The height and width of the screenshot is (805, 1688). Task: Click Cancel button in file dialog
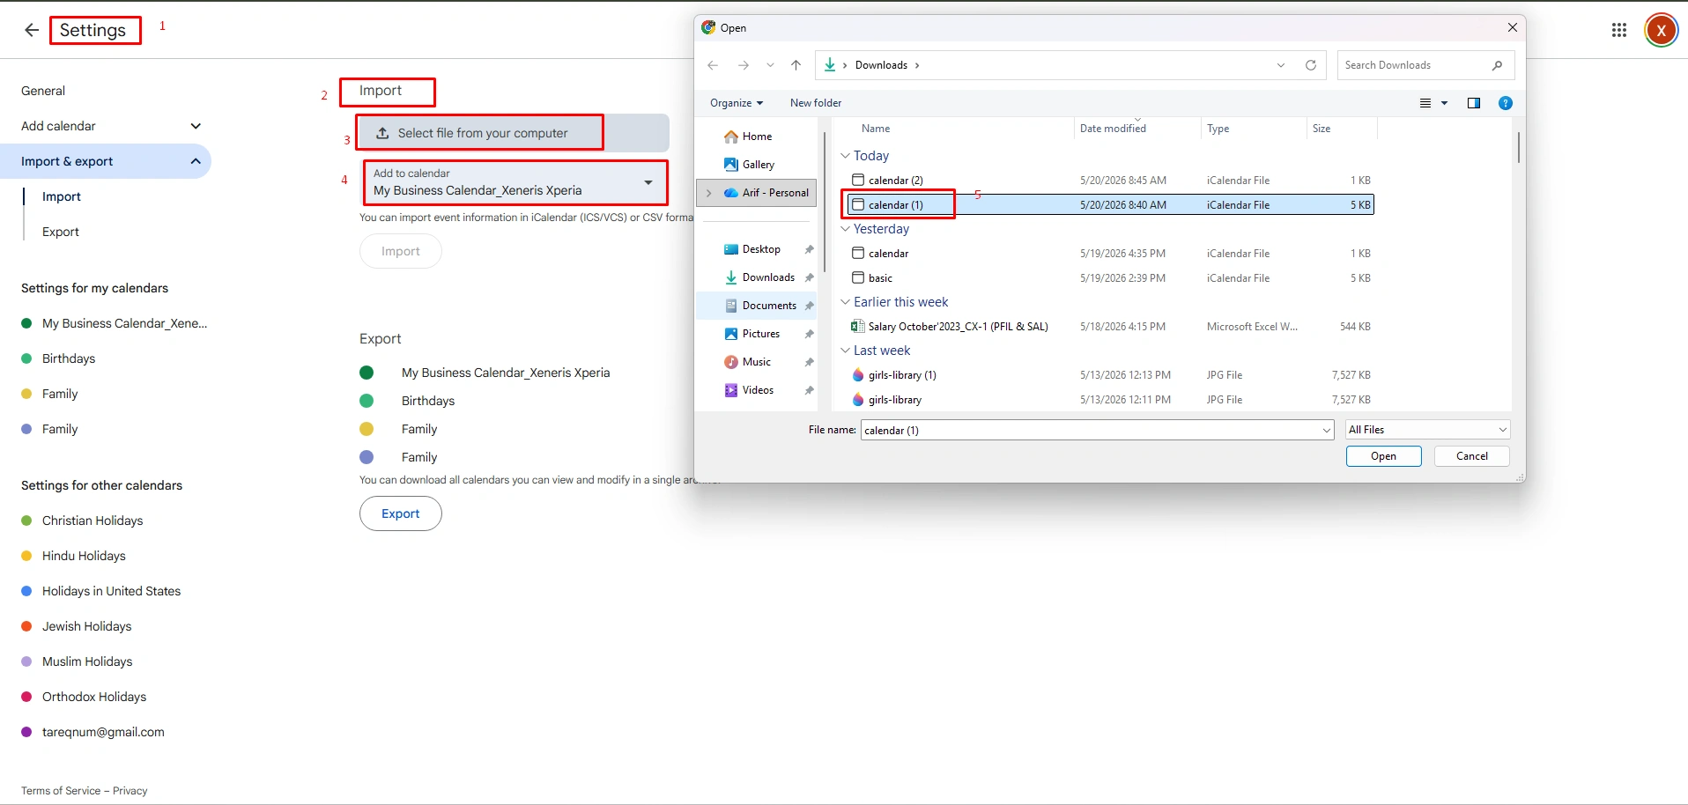pos(1471,456)
